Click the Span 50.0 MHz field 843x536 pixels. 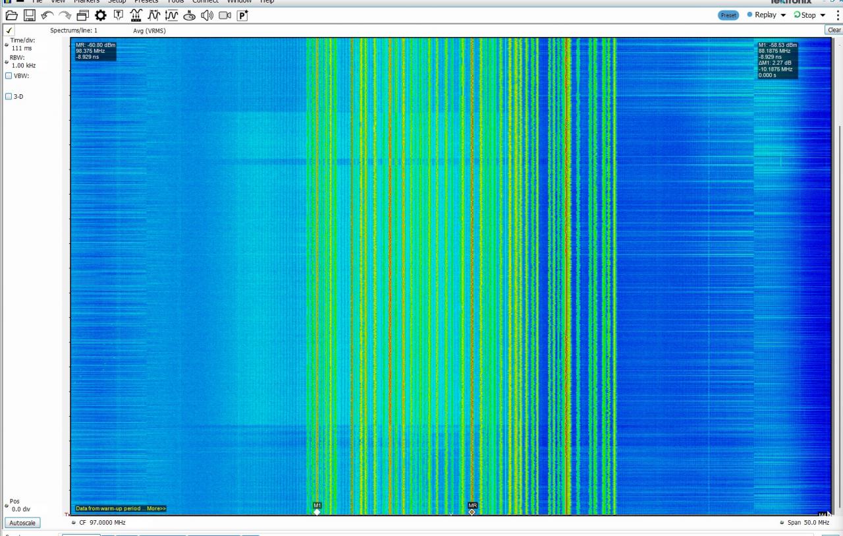(804, 522)
